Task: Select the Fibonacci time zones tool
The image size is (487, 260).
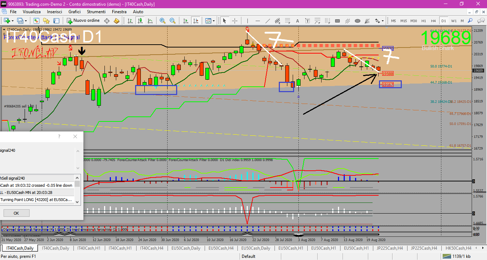Action: click(328, 21)
